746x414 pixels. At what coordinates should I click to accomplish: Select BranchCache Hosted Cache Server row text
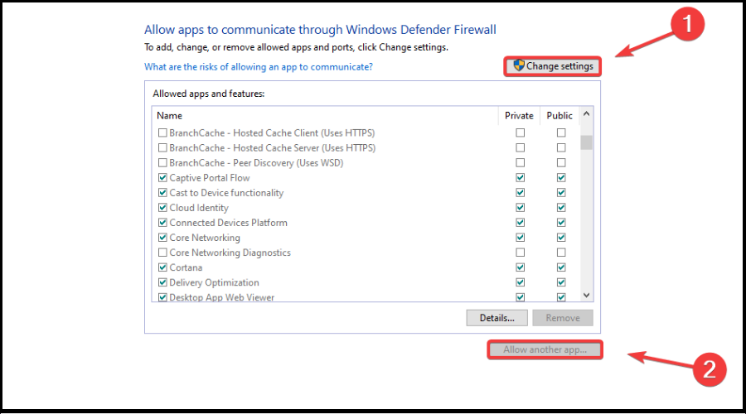pyautogui.click(x=272, y=148)
